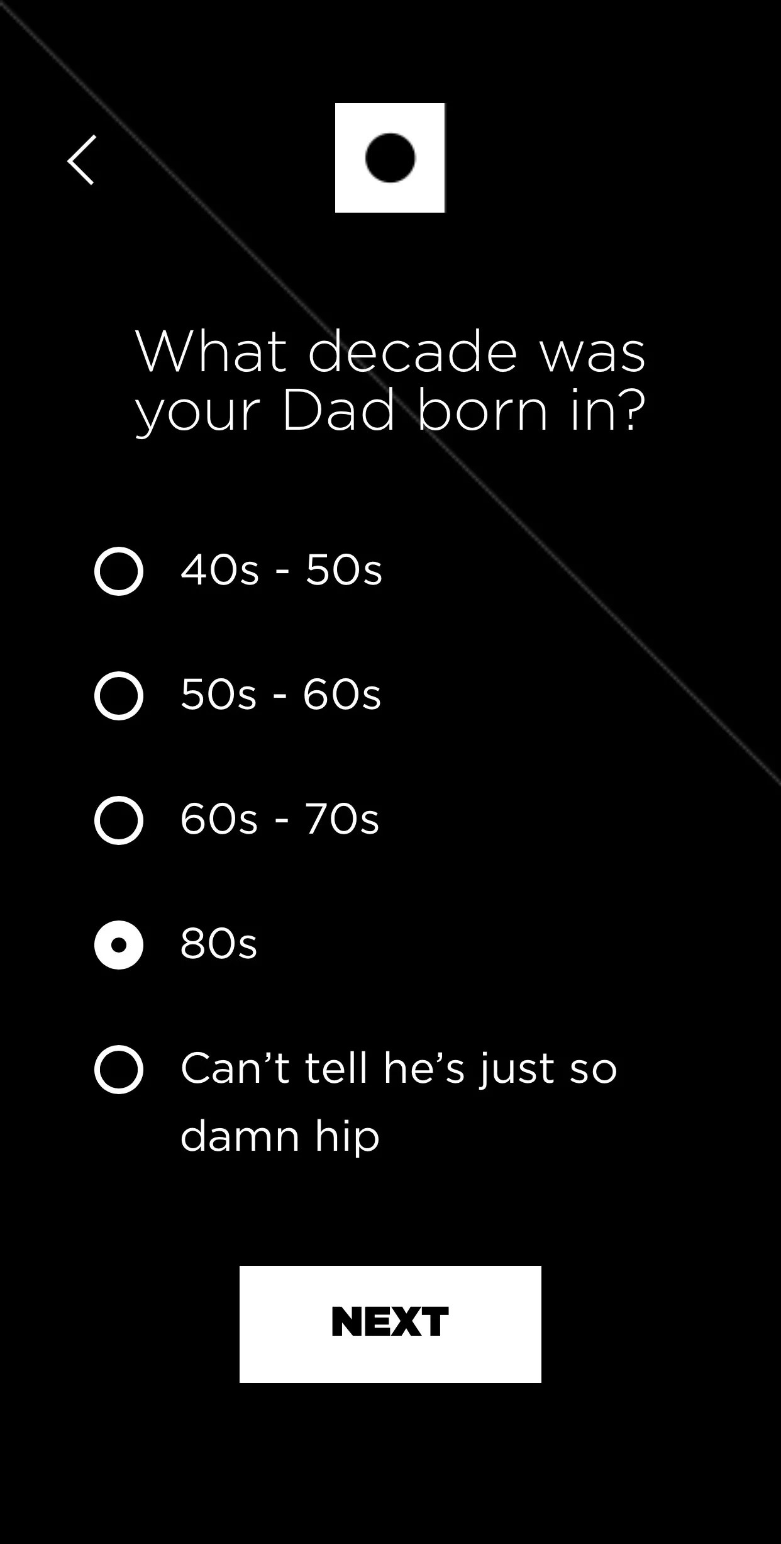This screenshot has height=1544, width=781.
Task: Continue with the NEXT button
Action: coord(390,1324)
